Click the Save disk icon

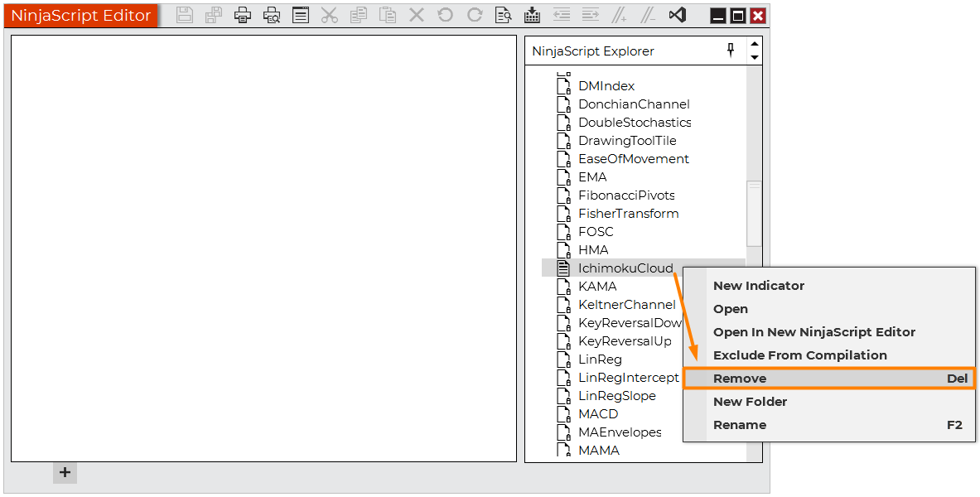[185, 15]
